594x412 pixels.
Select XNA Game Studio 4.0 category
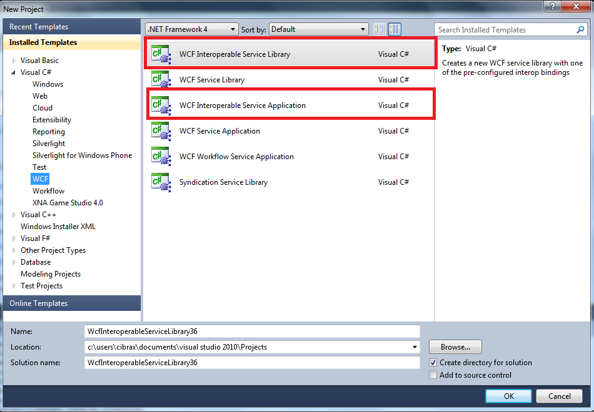click(68, 203)
